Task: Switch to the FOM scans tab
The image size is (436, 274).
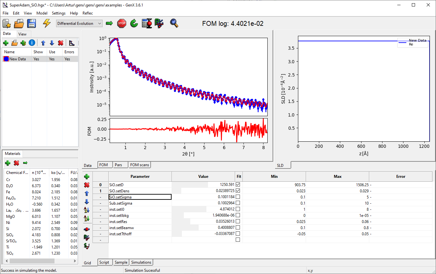Action: point(139,165)
